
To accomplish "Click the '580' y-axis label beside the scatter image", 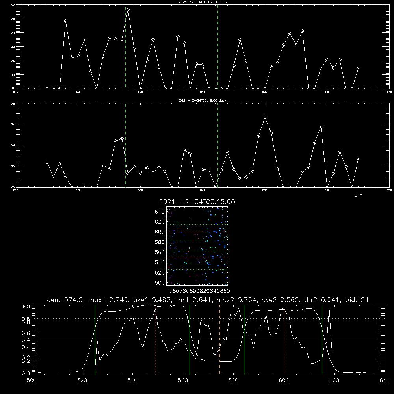I will click(160, 242).
